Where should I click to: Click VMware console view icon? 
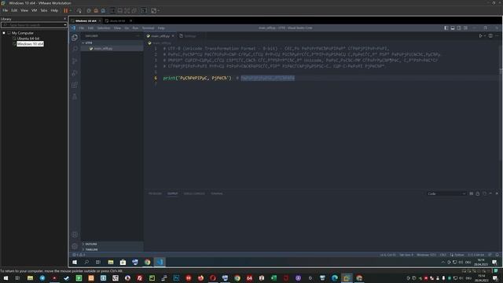coord(144,10)
